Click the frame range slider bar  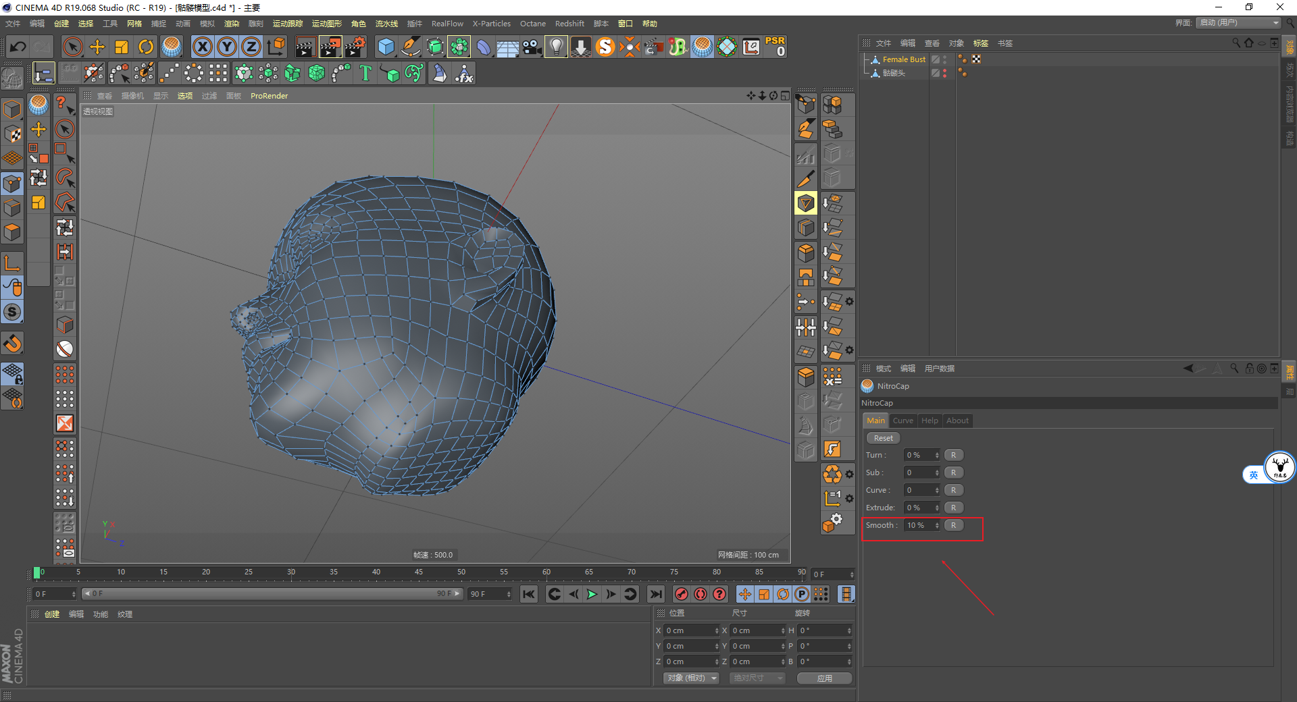[272, 594]
